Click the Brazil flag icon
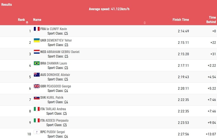The height and width of the screenshot is (139, 217). coord(37,63)
